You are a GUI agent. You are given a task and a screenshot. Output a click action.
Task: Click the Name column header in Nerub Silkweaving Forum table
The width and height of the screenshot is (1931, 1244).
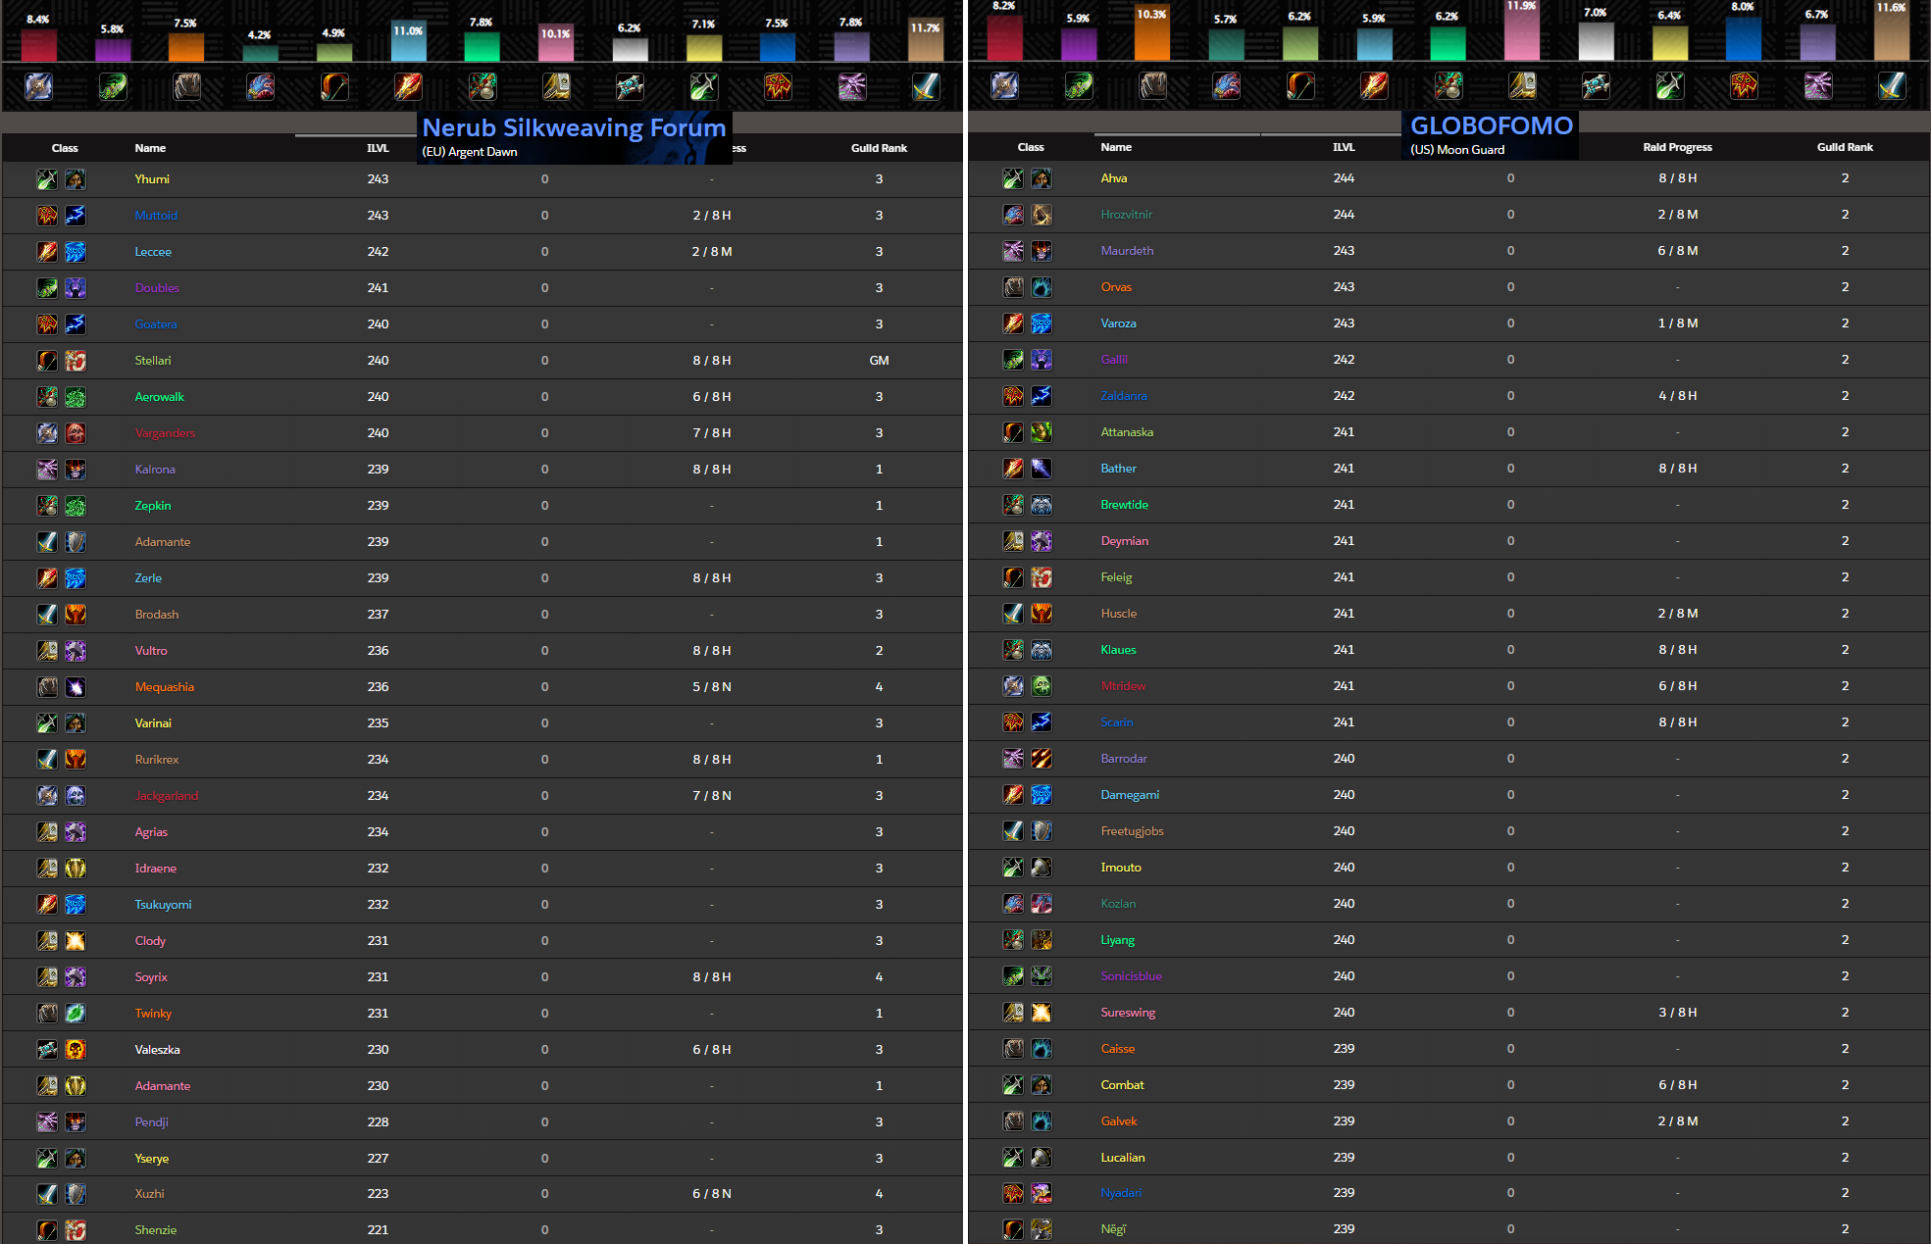point(150,148)
